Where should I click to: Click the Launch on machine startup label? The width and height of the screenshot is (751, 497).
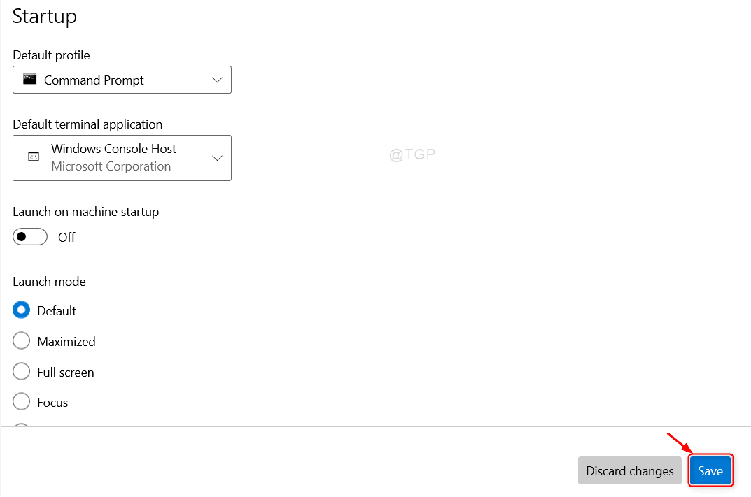point(85,212)
